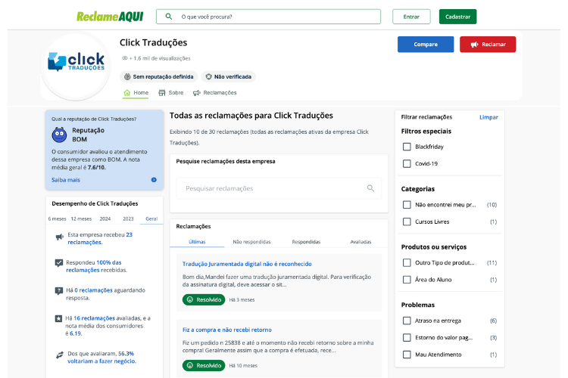This screenshot has height=378, width=568.
Task: Switch to the Respondidas complaints tab
Action: coord(306,242)
